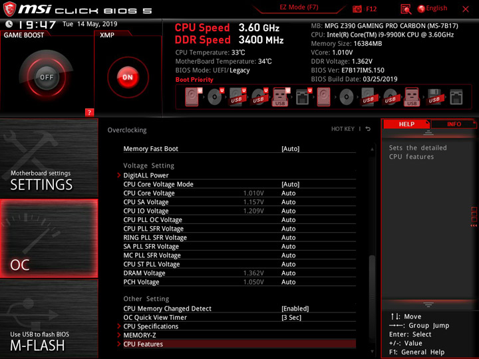
Task: Select the UEFI hard disk boot device icon
Action: (x=193, y=97)
